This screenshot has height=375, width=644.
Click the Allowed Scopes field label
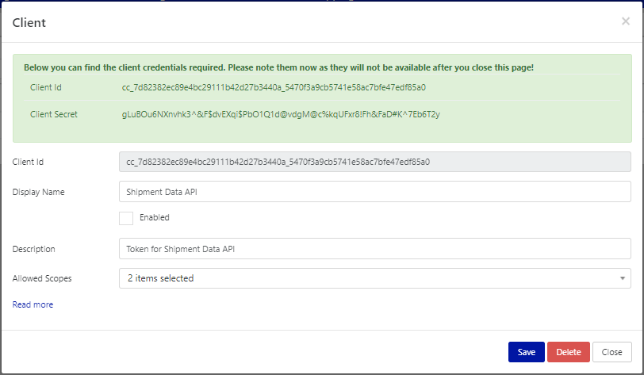click(x=42, y=278)
